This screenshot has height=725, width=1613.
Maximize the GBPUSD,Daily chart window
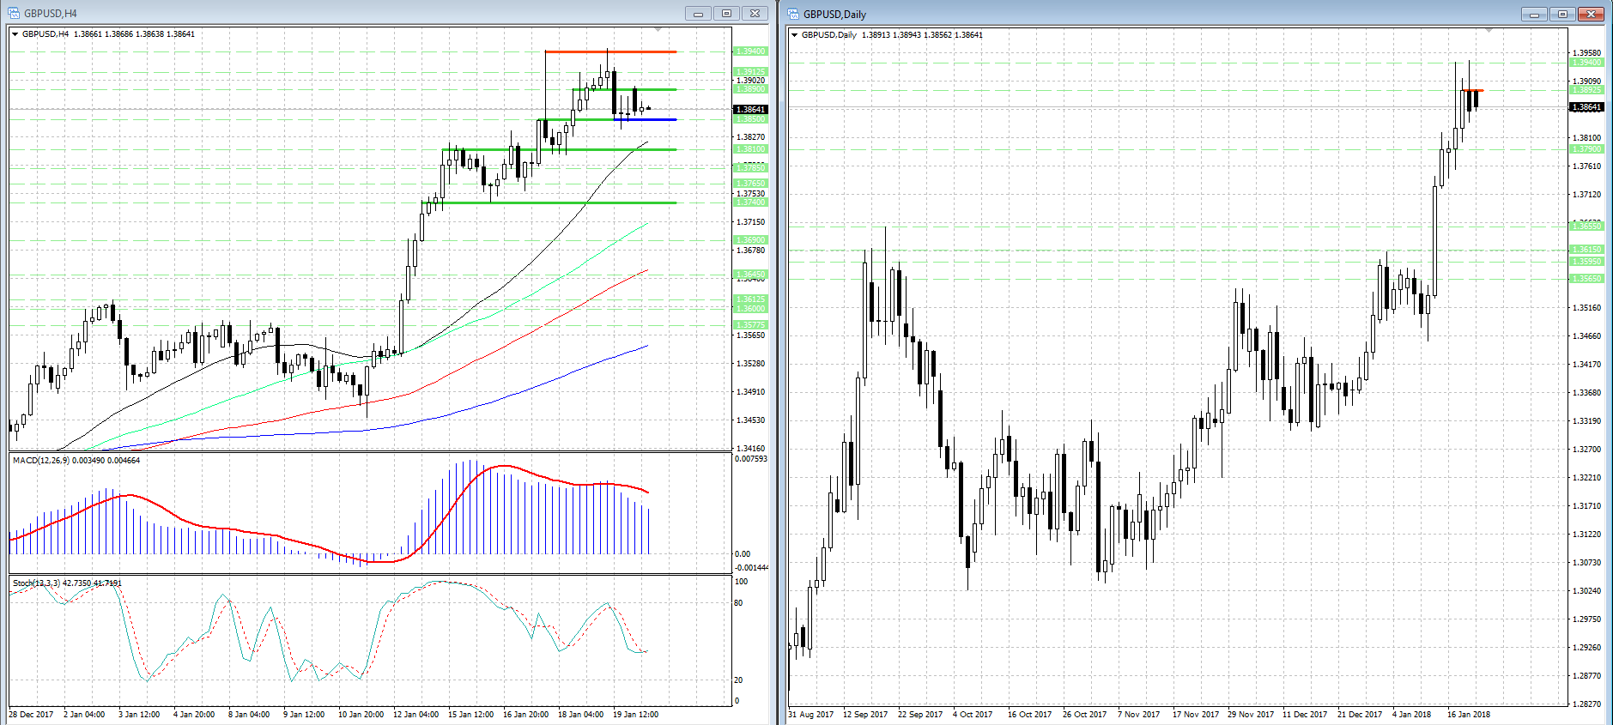1562,14
